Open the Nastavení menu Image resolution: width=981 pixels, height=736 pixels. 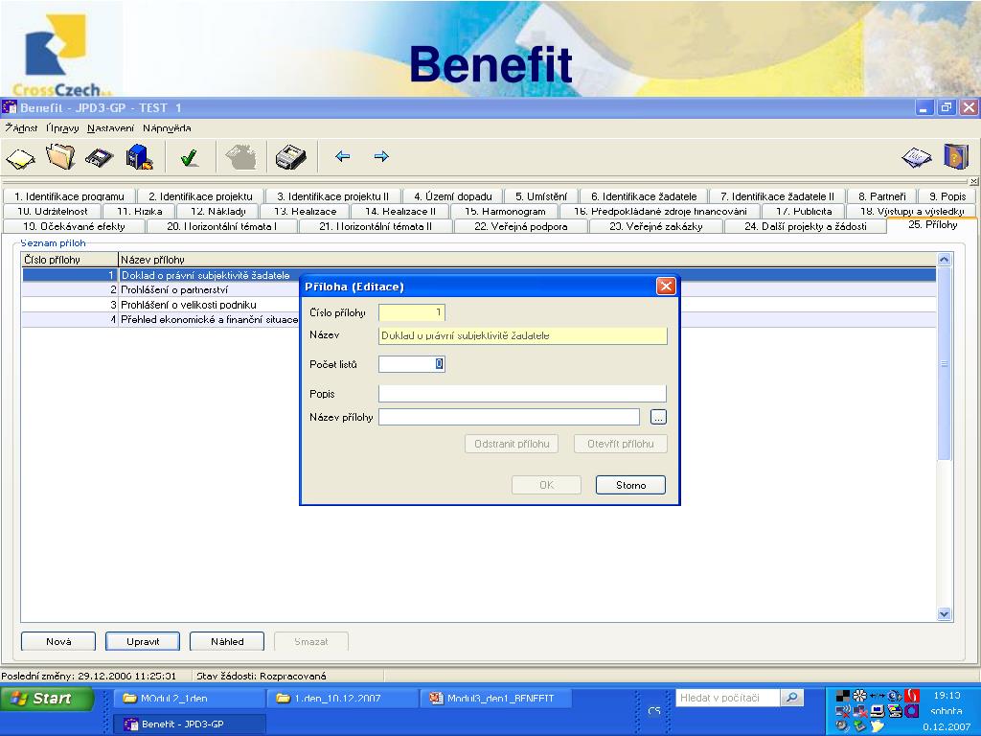pos(111,128)
